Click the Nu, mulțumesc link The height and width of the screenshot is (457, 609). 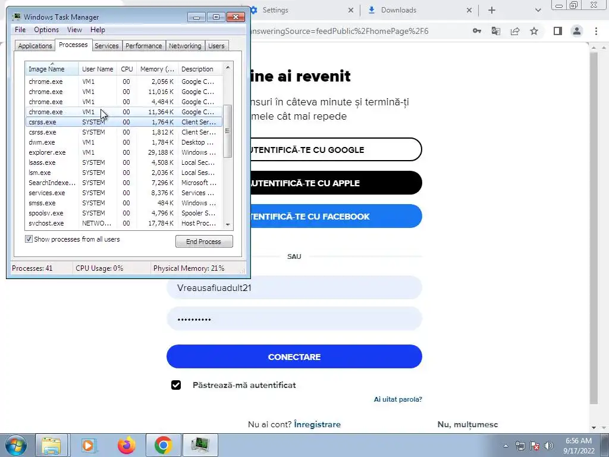pos(467,424)
